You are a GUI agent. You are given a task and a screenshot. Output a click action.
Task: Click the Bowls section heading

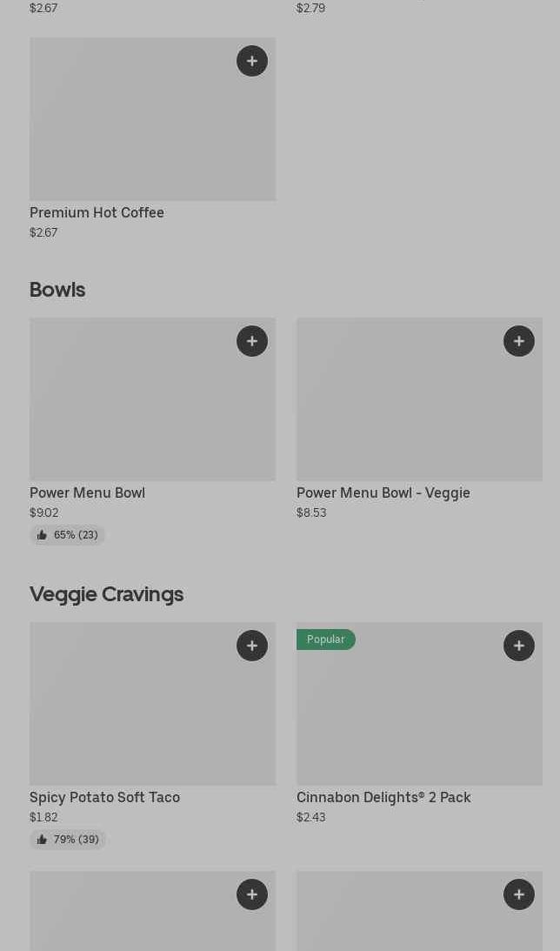click(x=57, y=290)
